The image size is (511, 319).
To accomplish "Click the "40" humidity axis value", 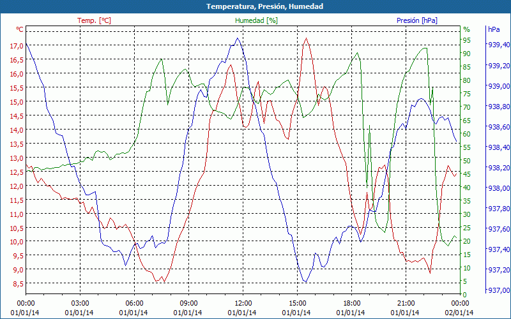I will click(x=467, y=188).
